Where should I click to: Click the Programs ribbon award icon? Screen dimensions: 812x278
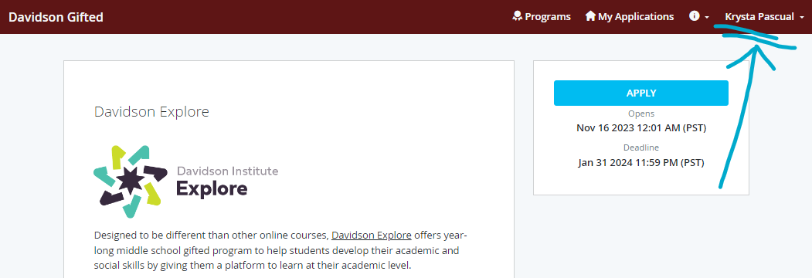pos(517,16)
